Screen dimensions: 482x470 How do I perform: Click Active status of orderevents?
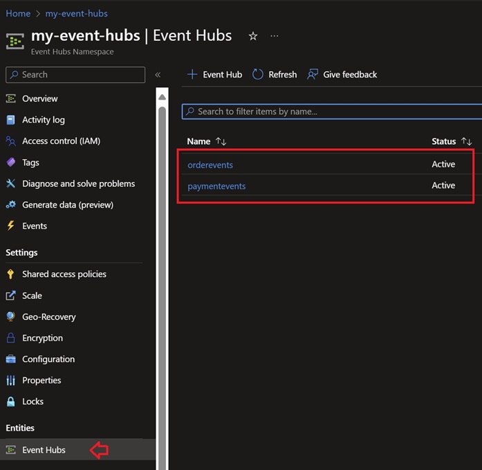click(x=443, y=164)
